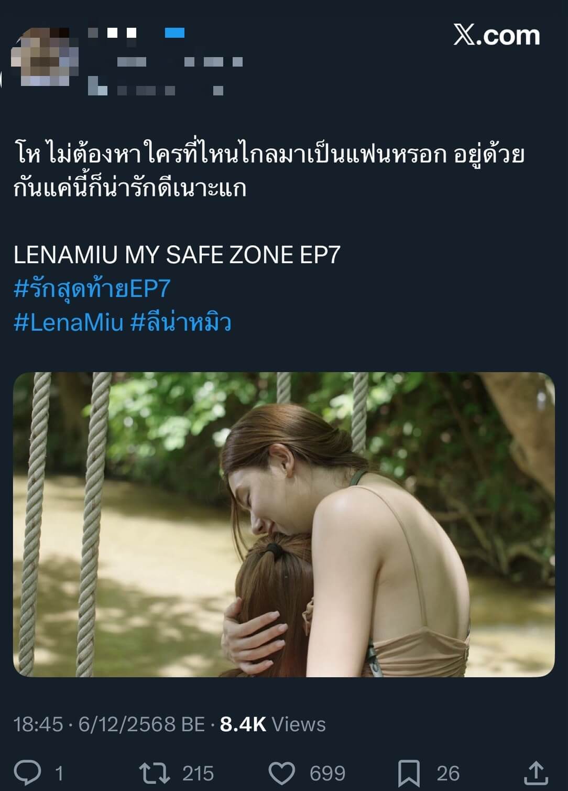Click the 26 bookmarks count
Screen dimensions: 568x791
448,773
